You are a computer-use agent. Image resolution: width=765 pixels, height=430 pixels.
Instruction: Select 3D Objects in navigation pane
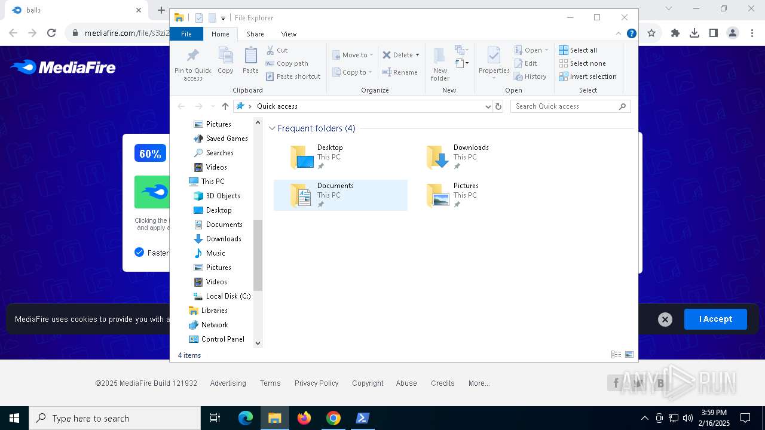click(217, 196)
